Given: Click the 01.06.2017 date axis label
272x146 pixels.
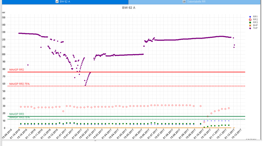Looking at the screenshot, I should [x=137, y=134].
